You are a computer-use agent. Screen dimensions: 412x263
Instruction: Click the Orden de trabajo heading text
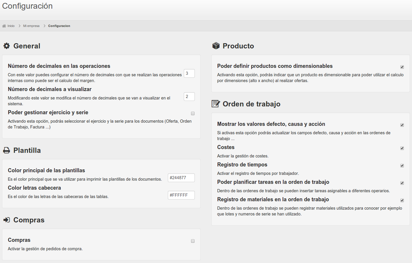pyautogui.click(x=251, y=104)
